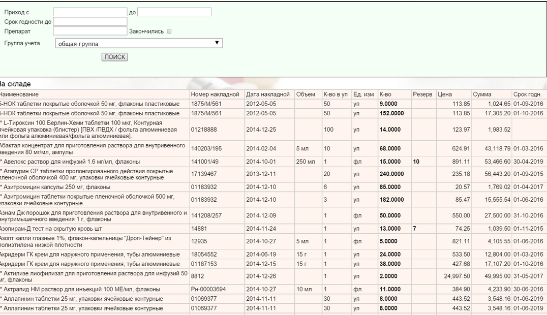The height and width of the screenshot is (315, 547).
Task: Click sum 27,500.00 for Азнам Дж
Action: tap(498, 215)
